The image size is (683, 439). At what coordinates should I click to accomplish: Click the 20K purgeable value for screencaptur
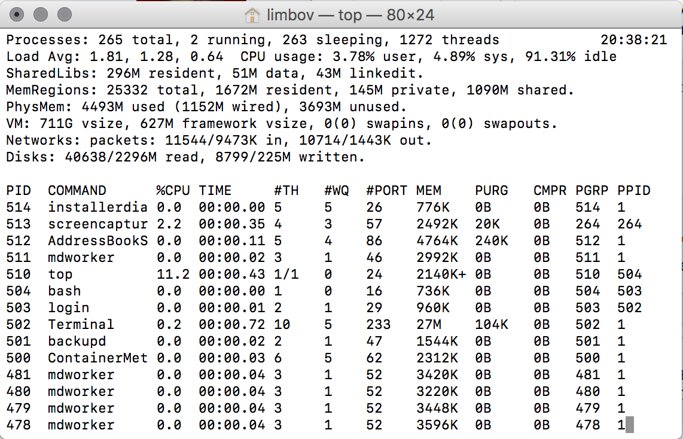pyautogui.click(x=487, y=224)
